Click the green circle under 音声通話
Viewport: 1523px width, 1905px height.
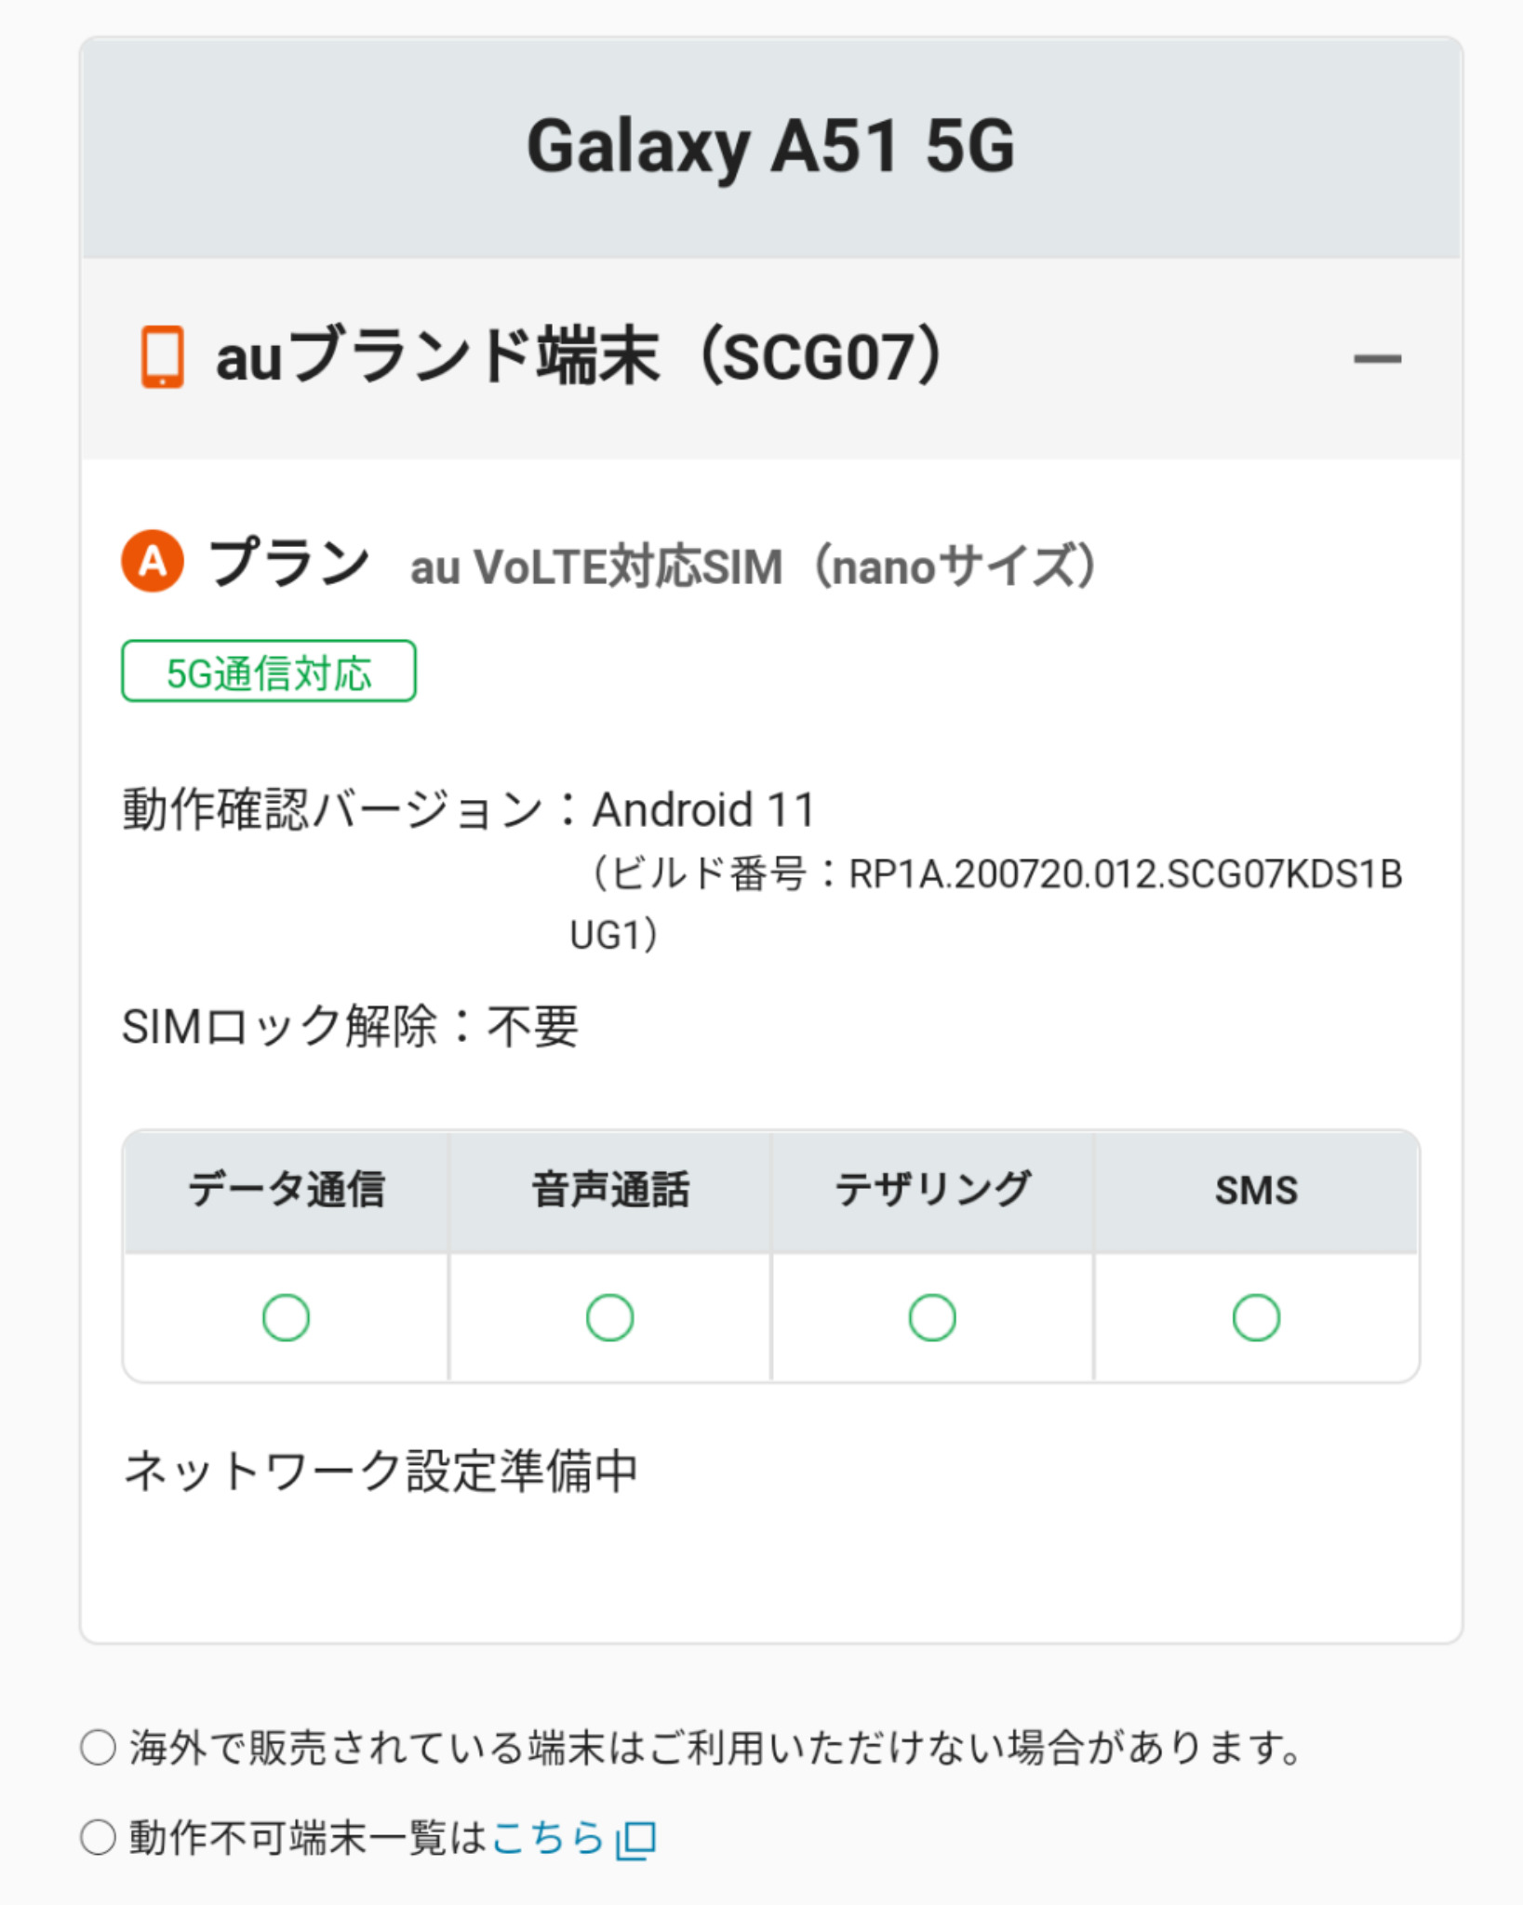(609, 1317)
